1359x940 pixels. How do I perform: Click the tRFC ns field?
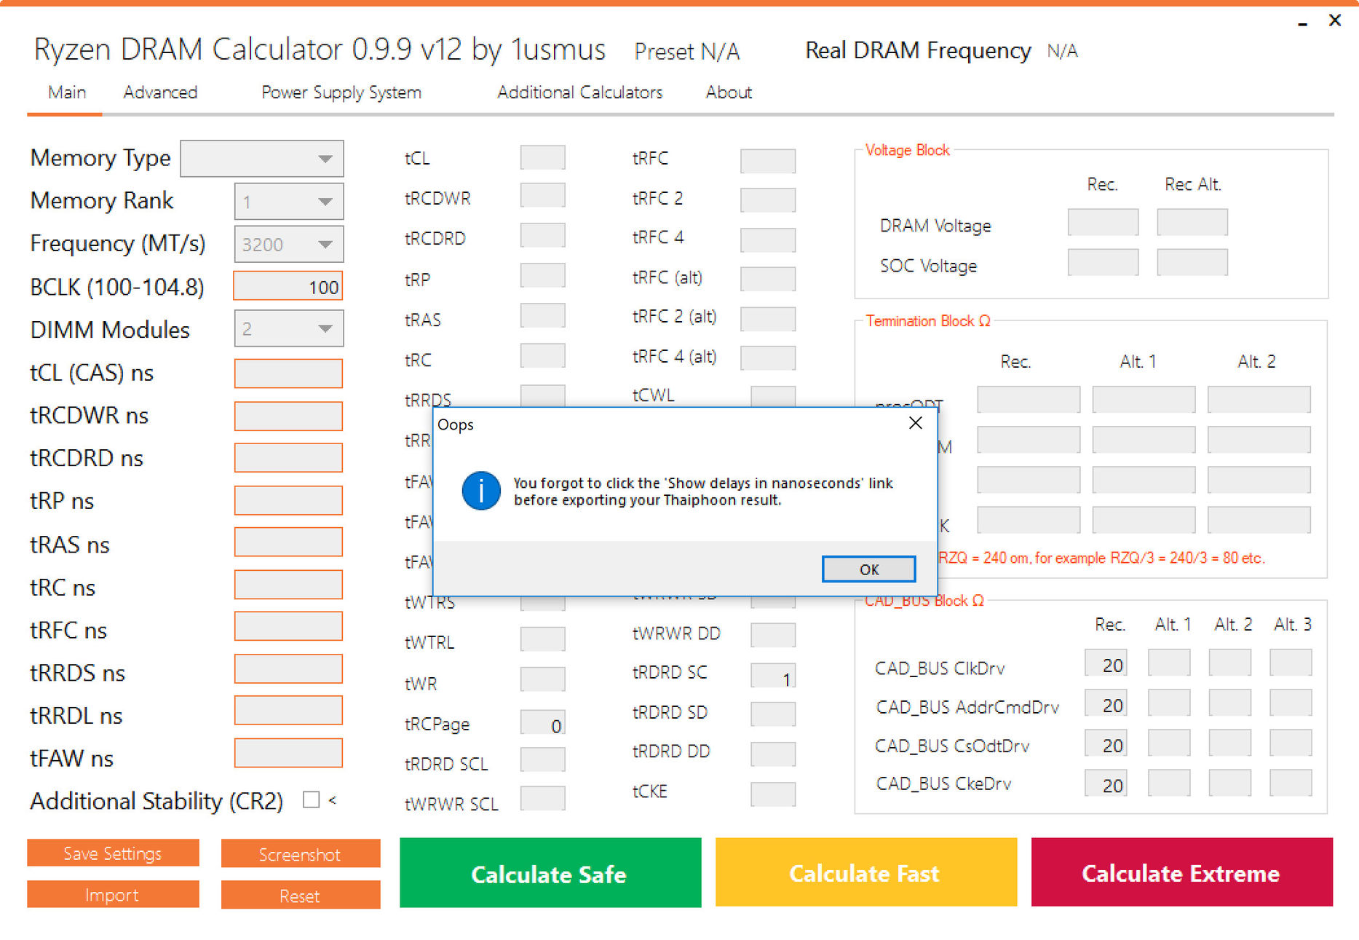click(288, 626)
